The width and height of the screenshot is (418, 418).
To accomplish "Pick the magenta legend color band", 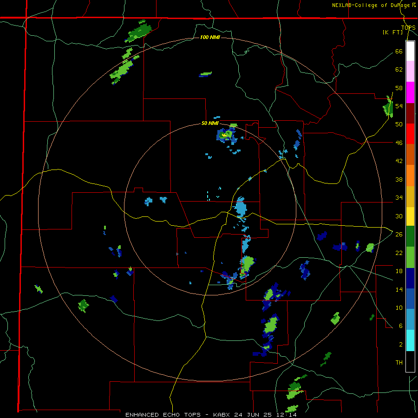I will coord(410,92).
